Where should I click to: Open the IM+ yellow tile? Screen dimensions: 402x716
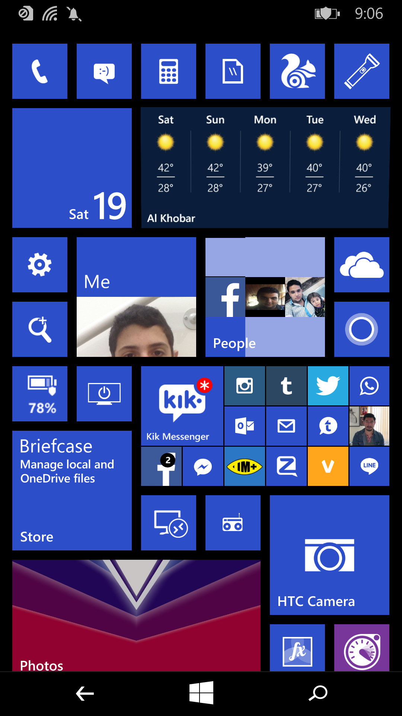(x=245, y=466)
